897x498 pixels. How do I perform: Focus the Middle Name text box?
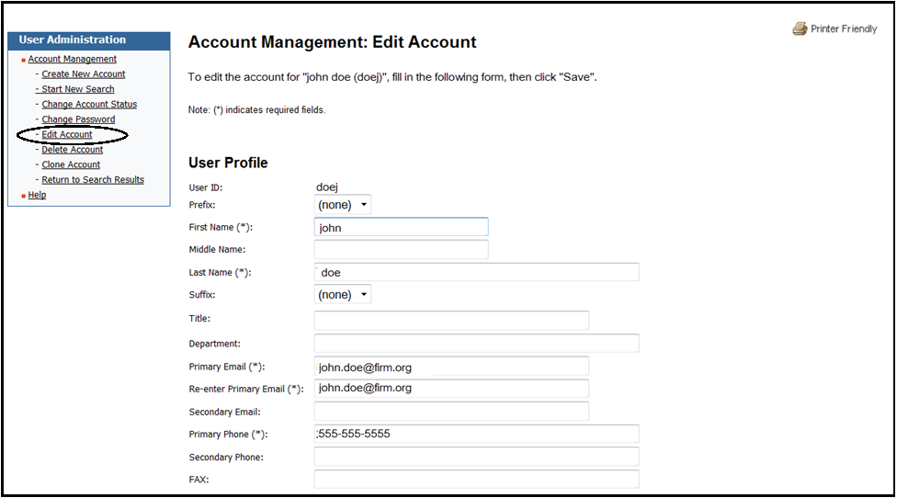(x=401, y=250)
